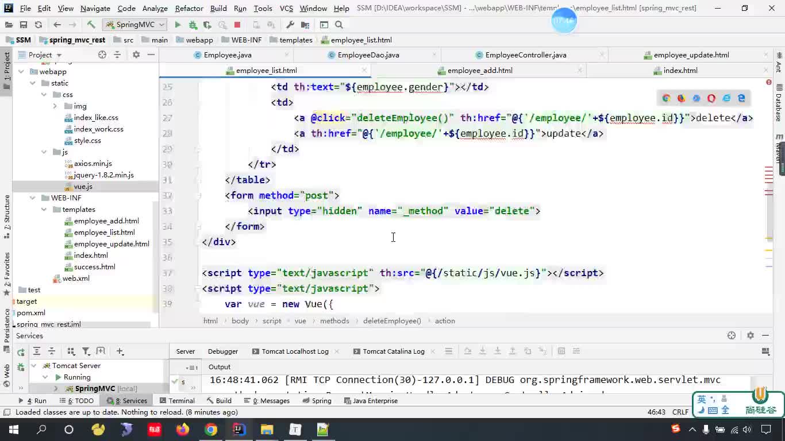The width and height of the screenshot is (785, 441).
Task: Click 'deleteEmployee()' in the breadcrumb bar
Action: coord(392,321)
